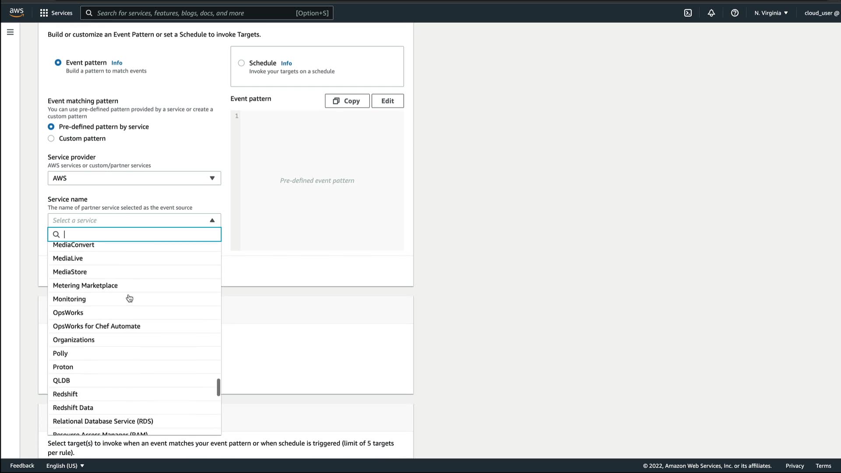Pick Relational Database Service (RDS) from the list
841x473 pixels.
point(103,421)
